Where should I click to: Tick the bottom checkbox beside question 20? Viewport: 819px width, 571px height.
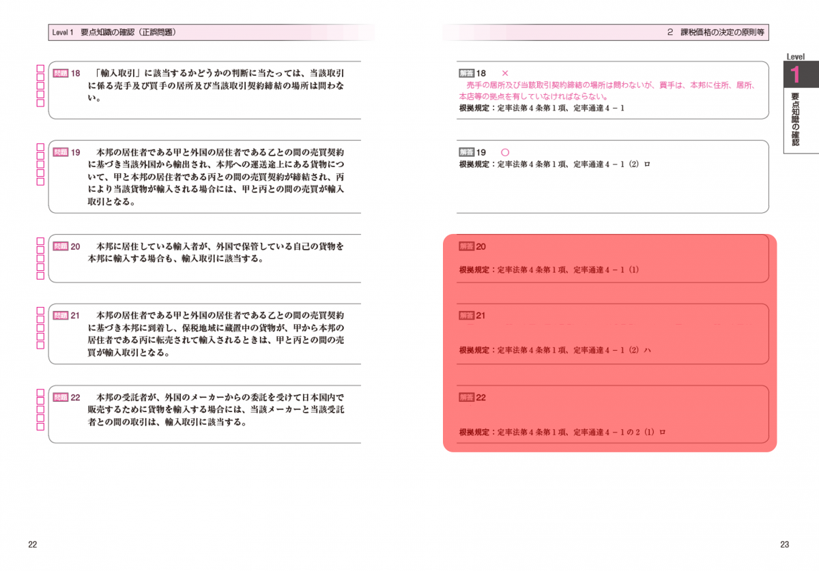click(40, 276)
